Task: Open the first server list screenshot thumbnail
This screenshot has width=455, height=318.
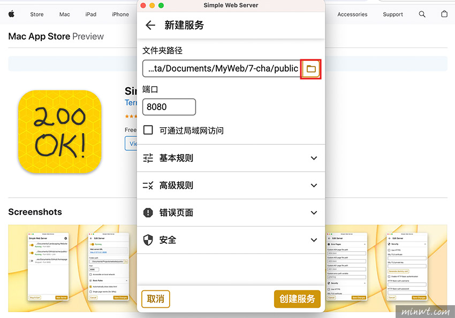Action: pos(48,267)
